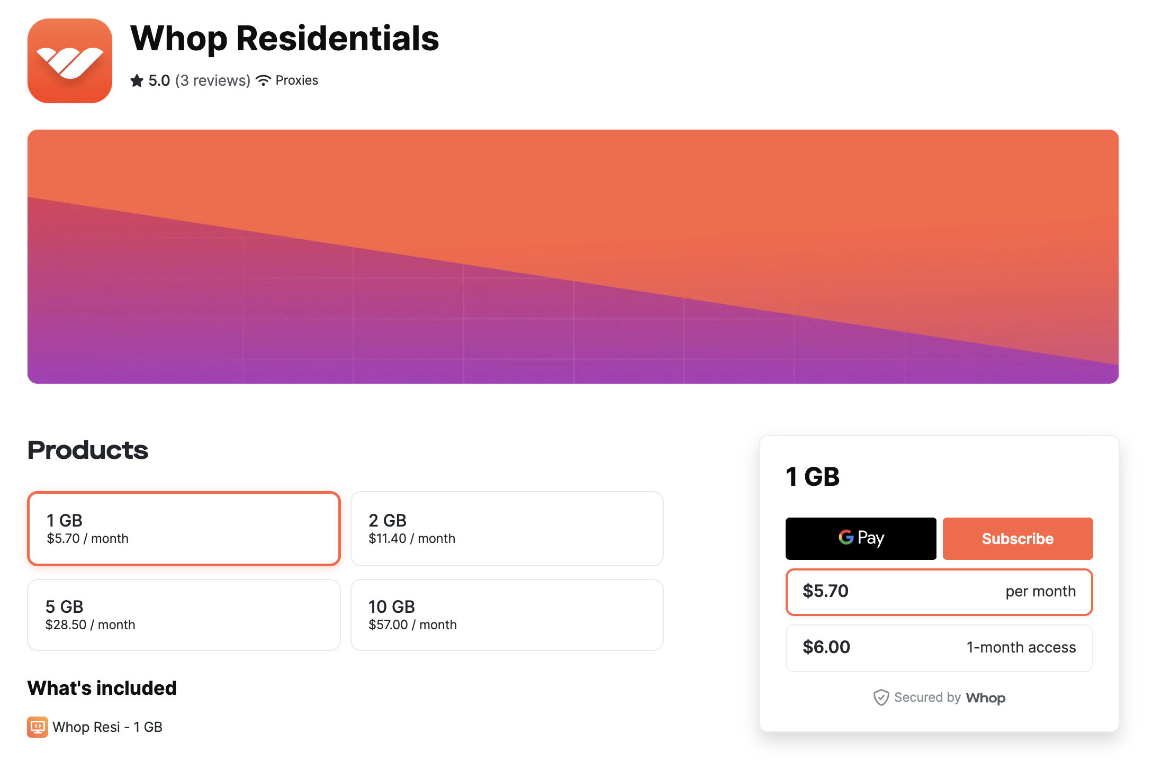The image size is (1153, 761).
Task: Click the Whop Residentials app icon
Action: point(69,61)
